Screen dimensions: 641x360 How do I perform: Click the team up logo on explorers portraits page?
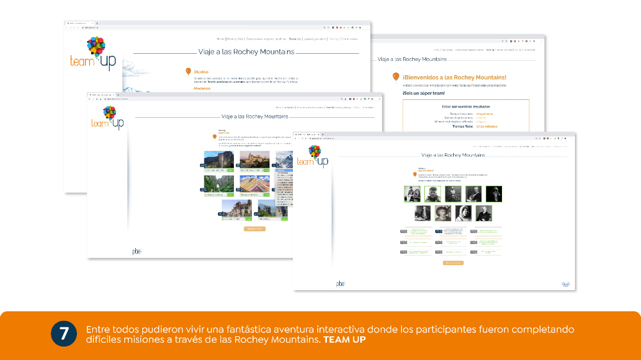(x=313, y=156)
